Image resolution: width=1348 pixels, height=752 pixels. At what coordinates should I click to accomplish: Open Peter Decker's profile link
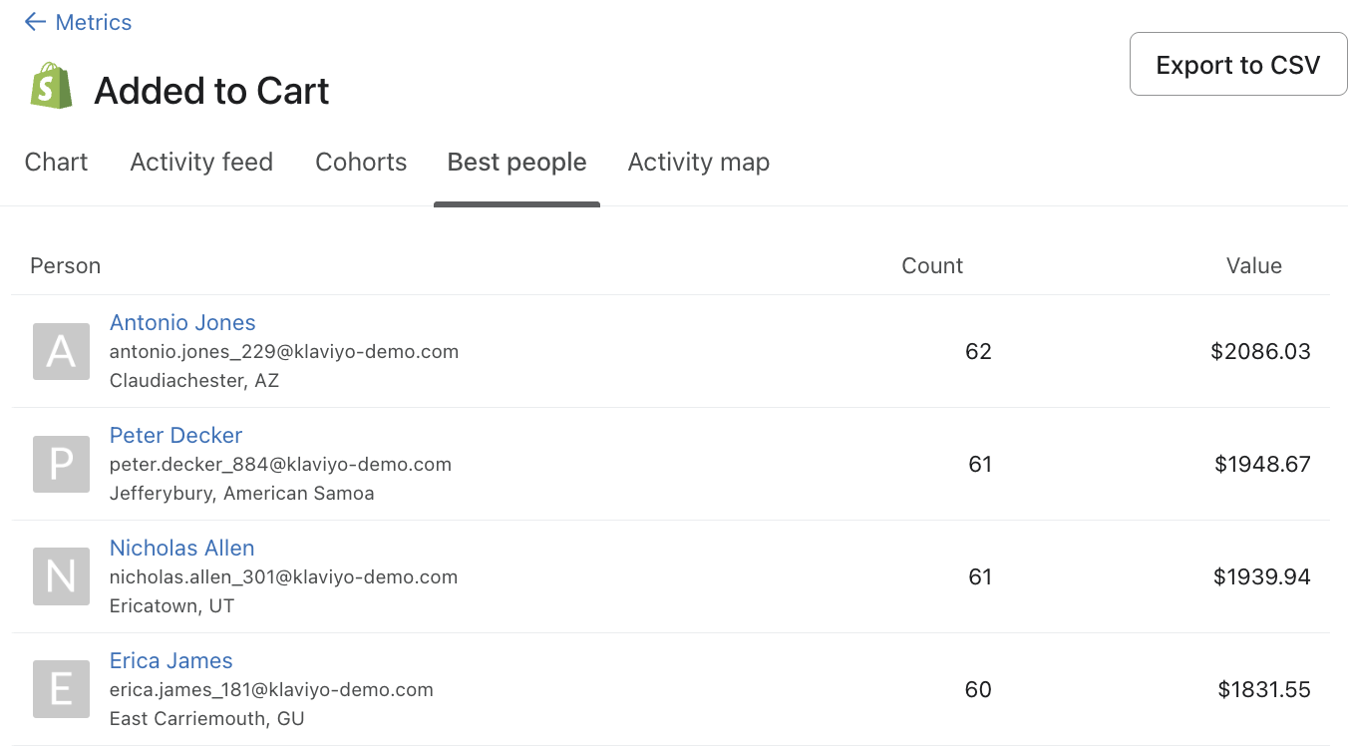point(175,436)
